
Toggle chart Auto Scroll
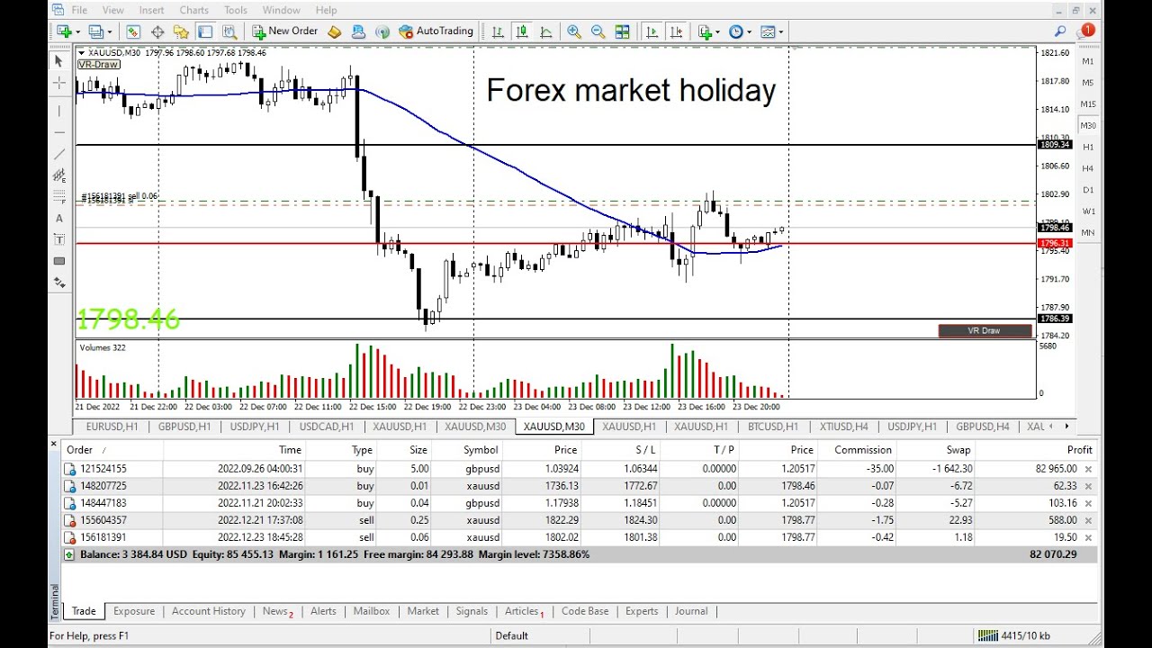click(x=652, y=31)
